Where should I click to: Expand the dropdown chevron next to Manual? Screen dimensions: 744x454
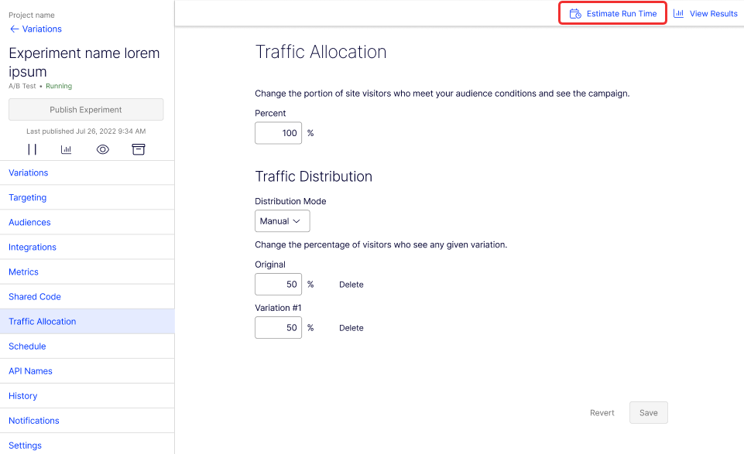pyautogui.click(x=297, y=221)
